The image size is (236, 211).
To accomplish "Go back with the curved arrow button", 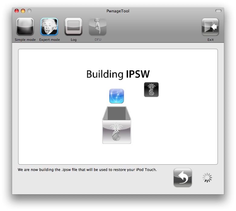I will pos(182,178).
